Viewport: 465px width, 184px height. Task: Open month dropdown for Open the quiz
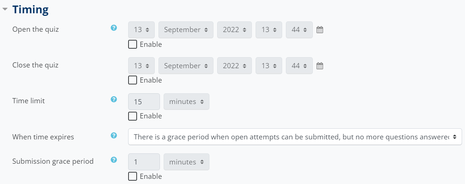tap(186, 30)
